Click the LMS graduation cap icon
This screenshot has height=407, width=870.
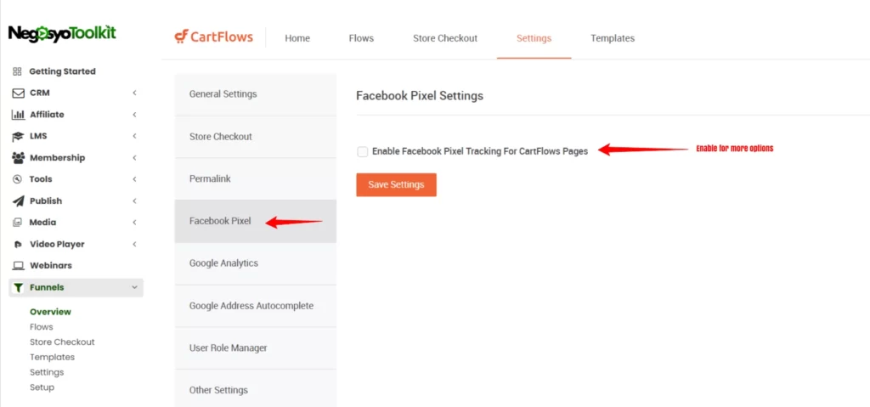pos(18,136)
